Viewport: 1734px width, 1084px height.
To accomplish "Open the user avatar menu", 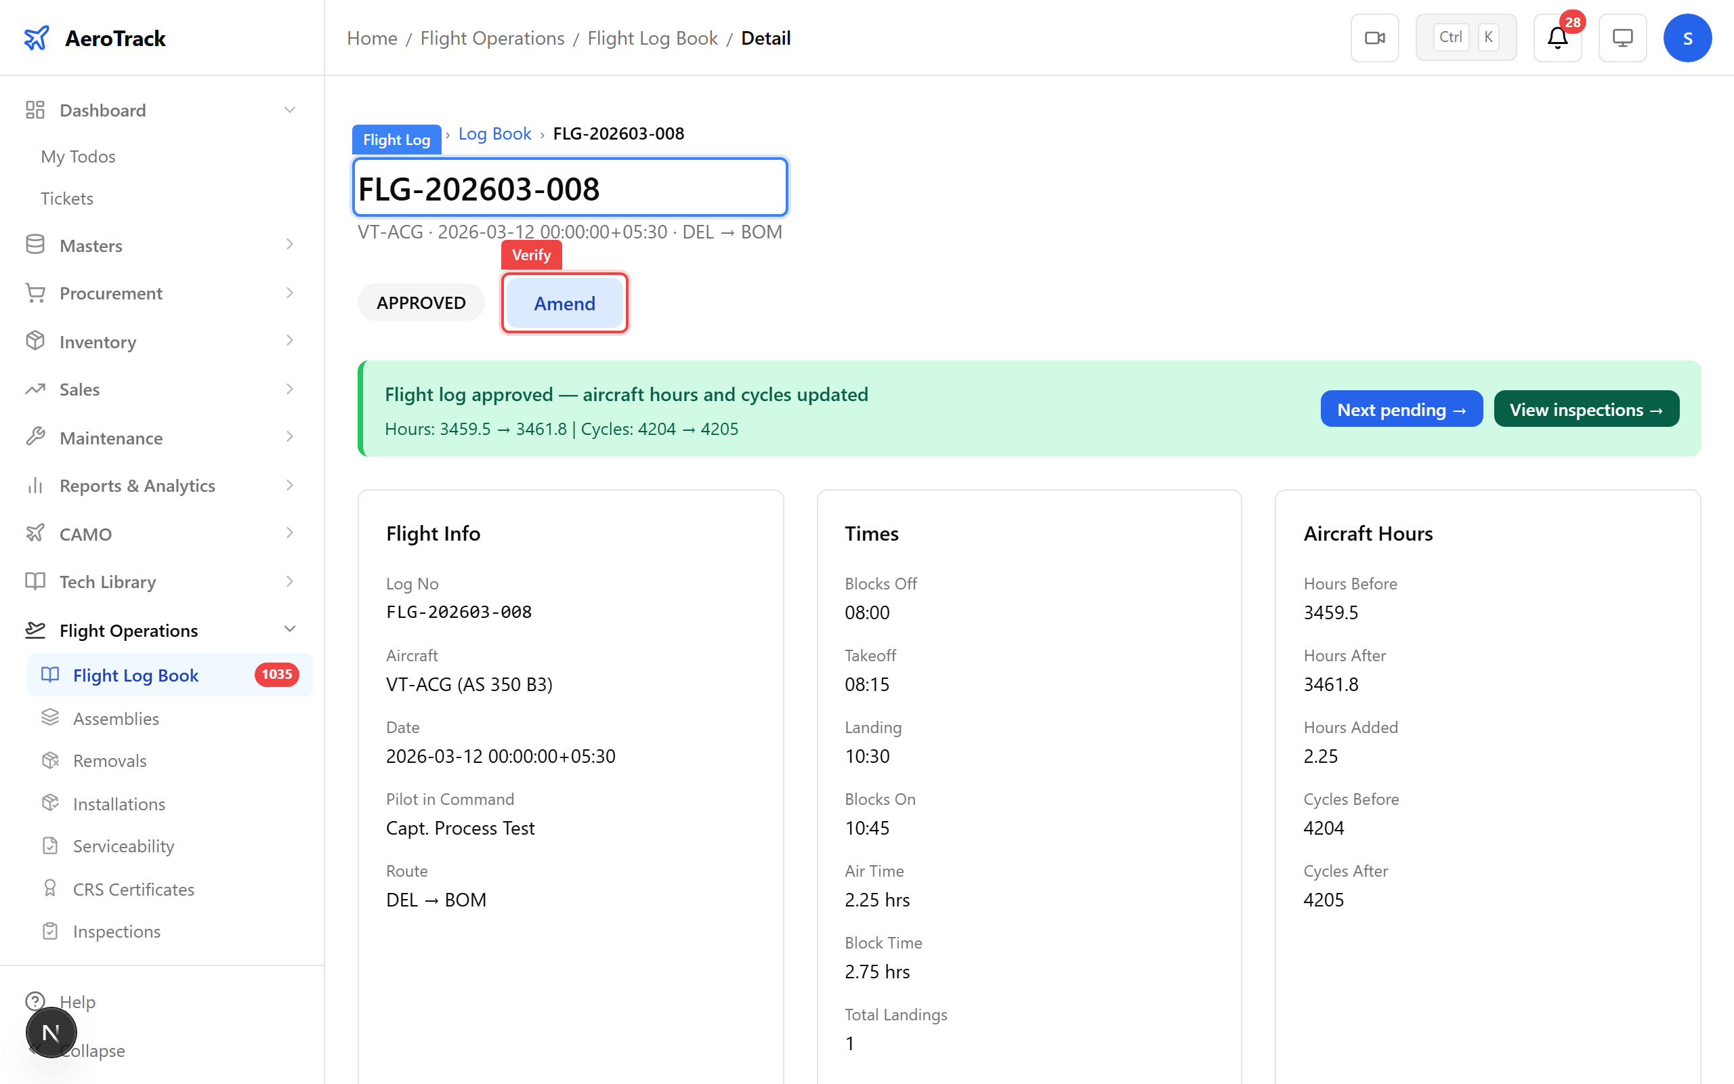I will coord(1687,37).
